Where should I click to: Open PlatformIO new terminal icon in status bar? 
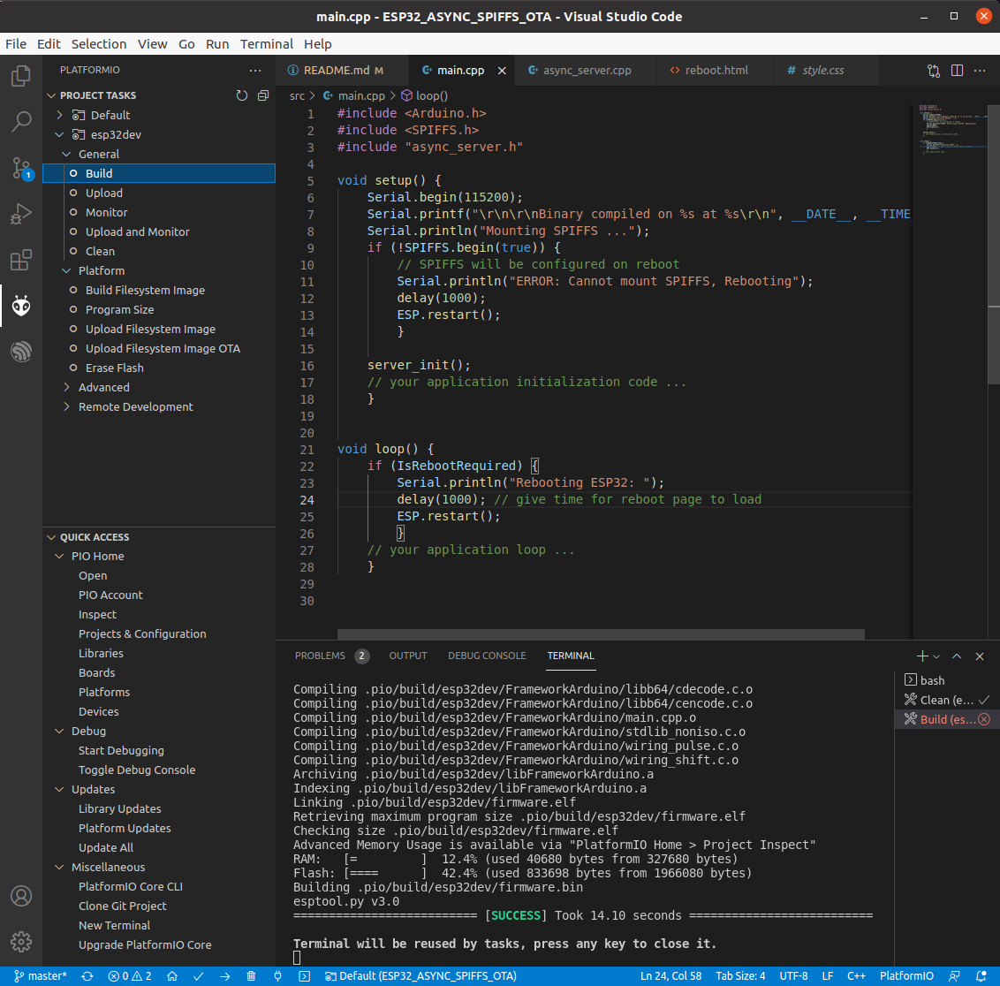click(305, 975)
